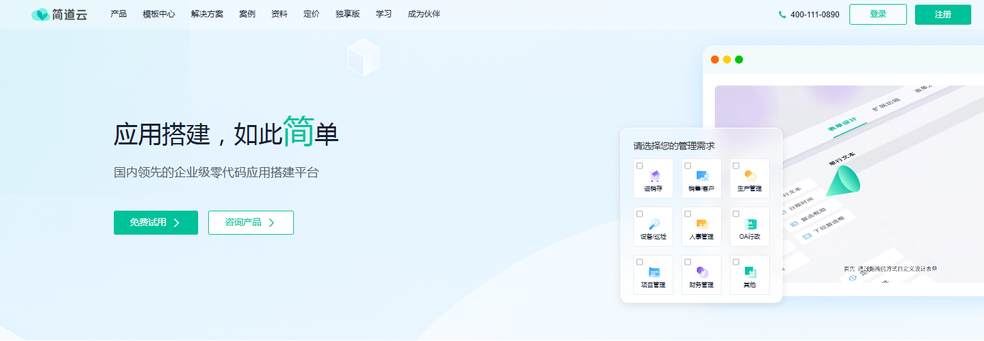Click the yellow dot in mock window
984x341 pixels.
click(727, 60)
